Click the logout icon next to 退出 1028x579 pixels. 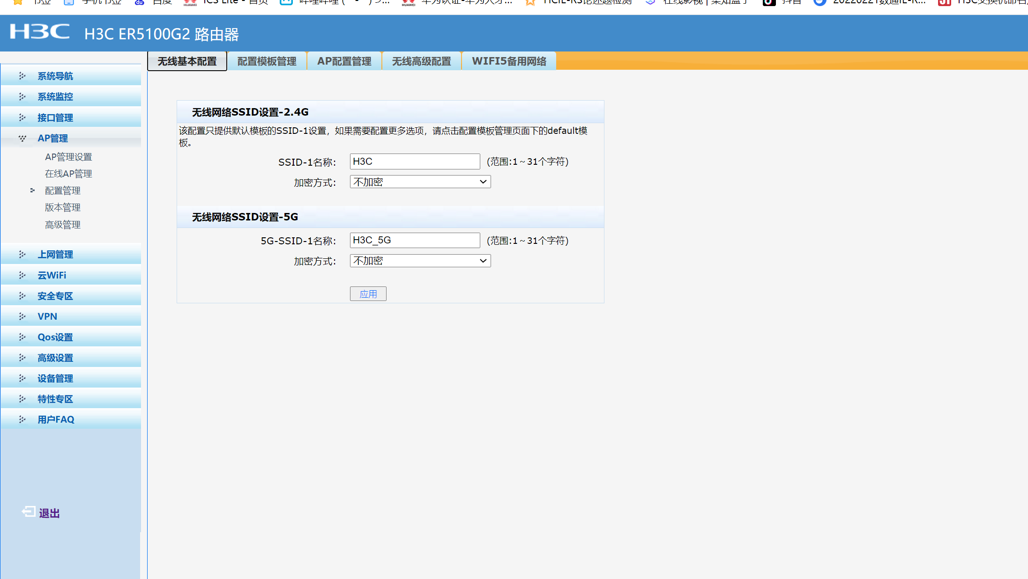point(29,512)
